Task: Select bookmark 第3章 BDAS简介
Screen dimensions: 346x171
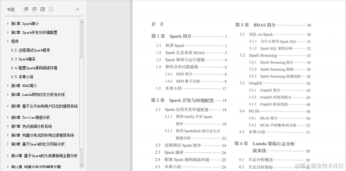Action: 24,86
